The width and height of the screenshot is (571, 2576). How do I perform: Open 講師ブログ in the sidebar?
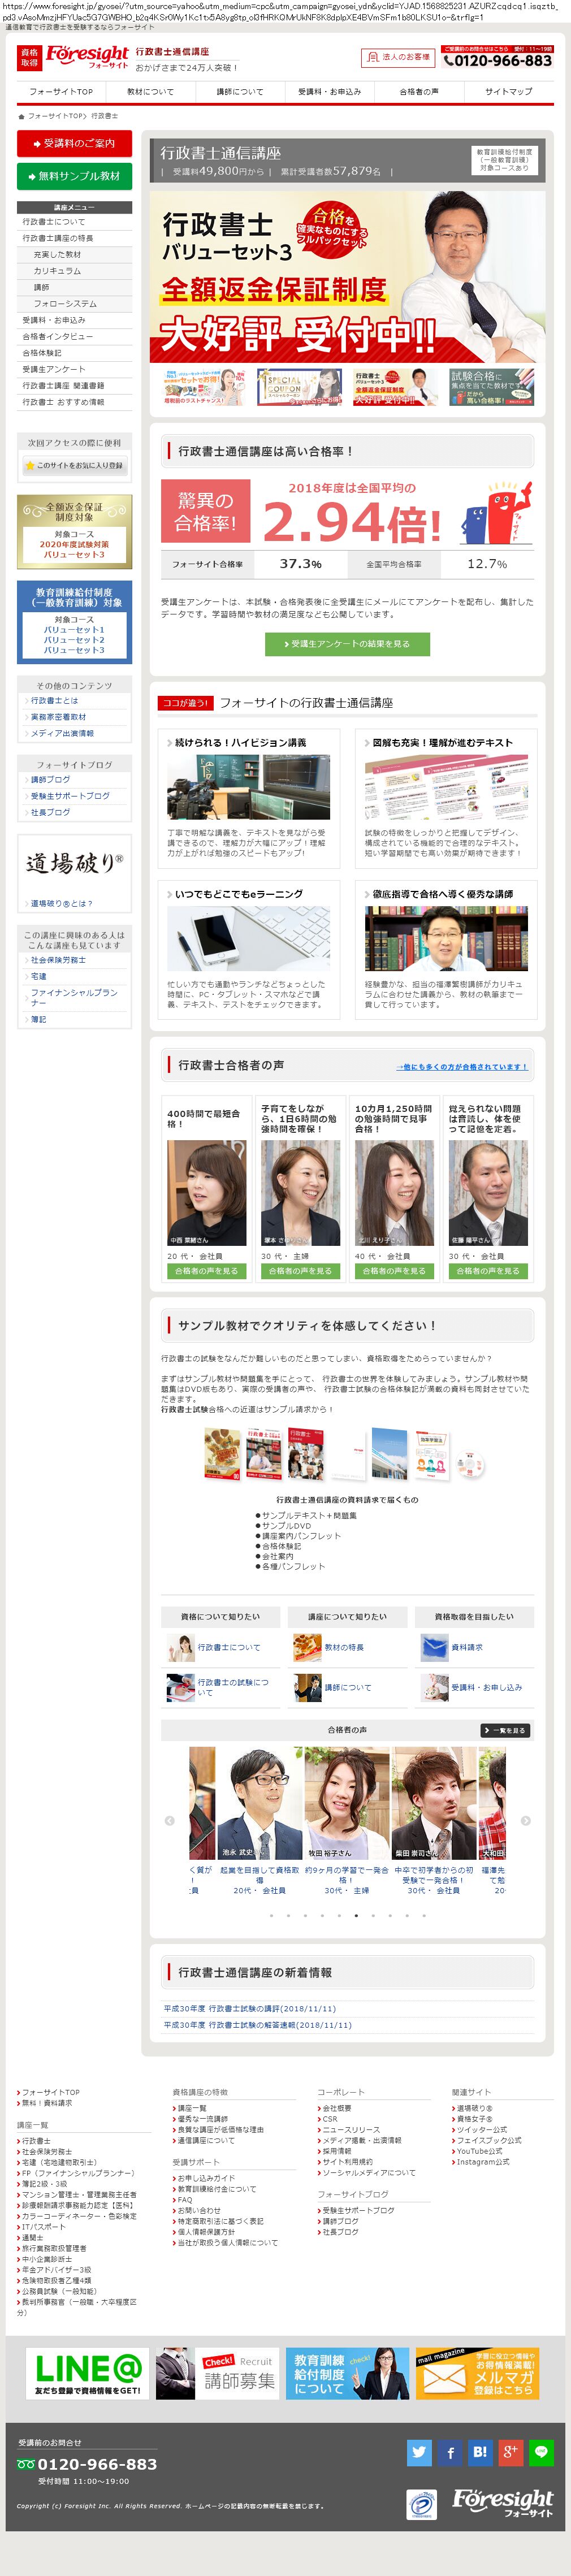coord(50,780)
